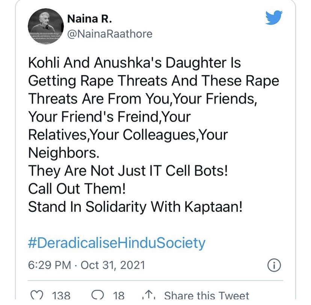Click the line "Call Out Them!"
Viewport: 311px width, 305px height.
[77, 189]
